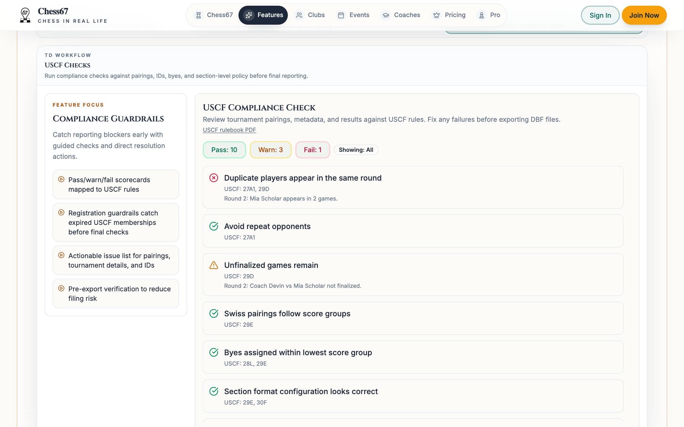Image resolution: width=684 pixels, height=427 pixels.
Task: Click 'Round 2: Coach Devin vs Mia Scholar' detail
Action: tap(293, 286)
